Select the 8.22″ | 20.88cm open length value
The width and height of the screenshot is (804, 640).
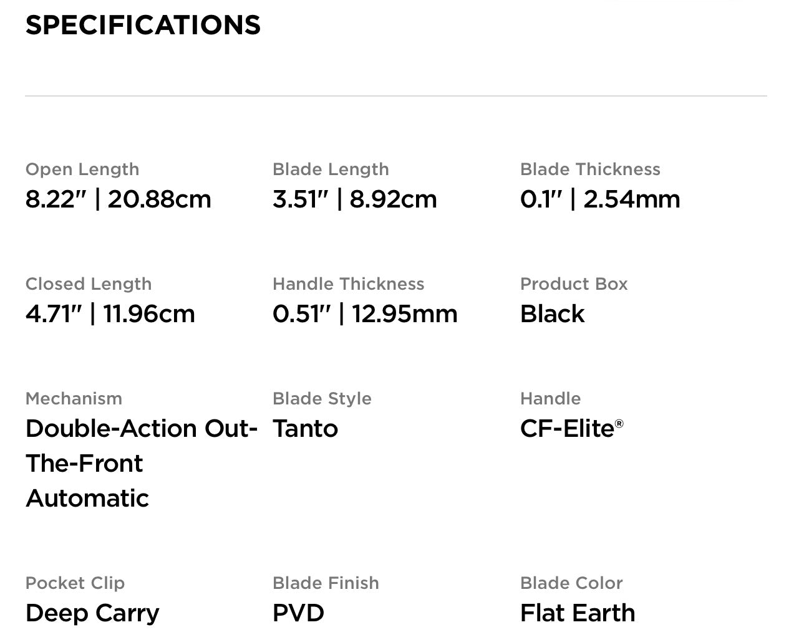pos(118,199)
